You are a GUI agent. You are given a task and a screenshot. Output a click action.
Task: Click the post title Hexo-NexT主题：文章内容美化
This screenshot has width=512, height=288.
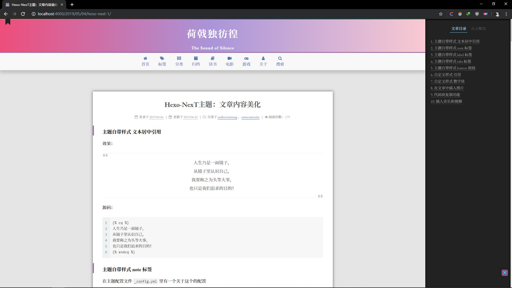pyautogui.click(x=212, y=104)
